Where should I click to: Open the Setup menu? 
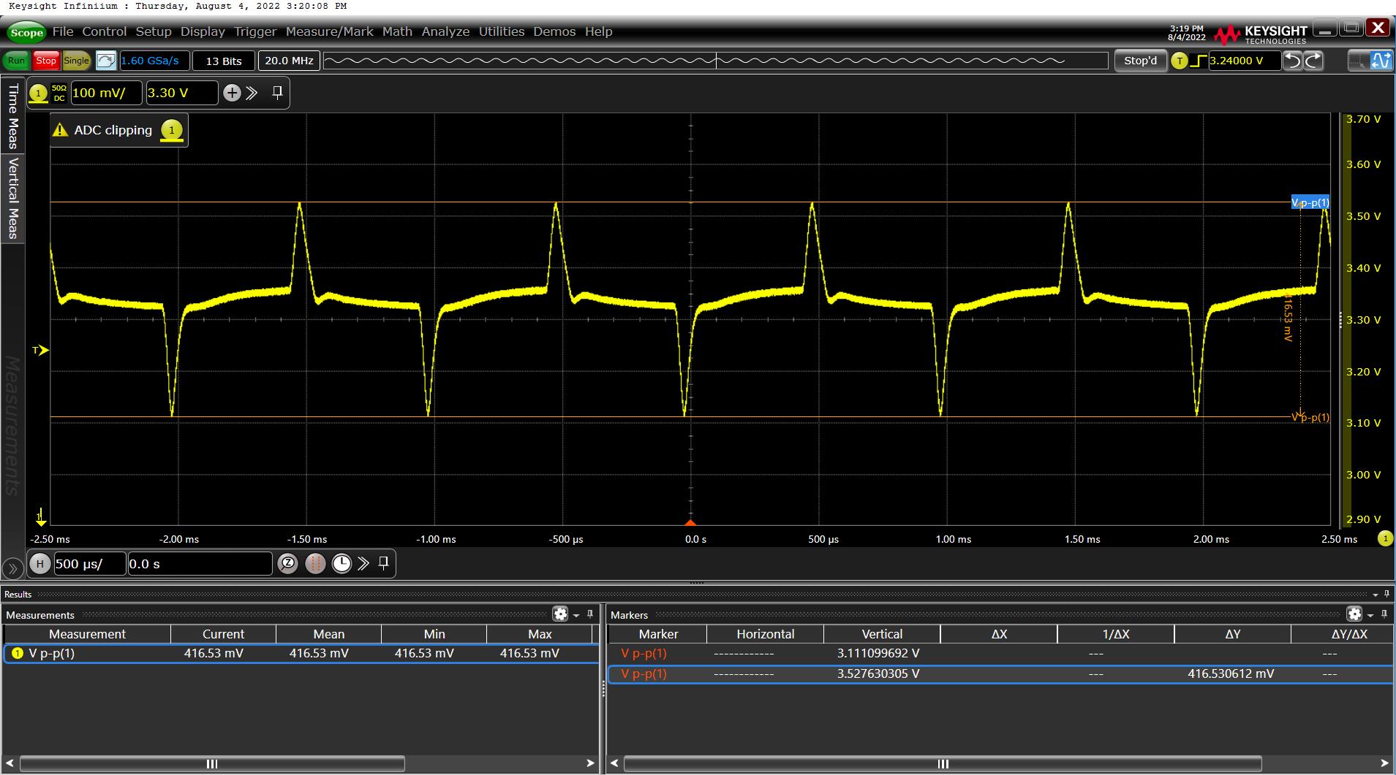click(x=154, y=31)
